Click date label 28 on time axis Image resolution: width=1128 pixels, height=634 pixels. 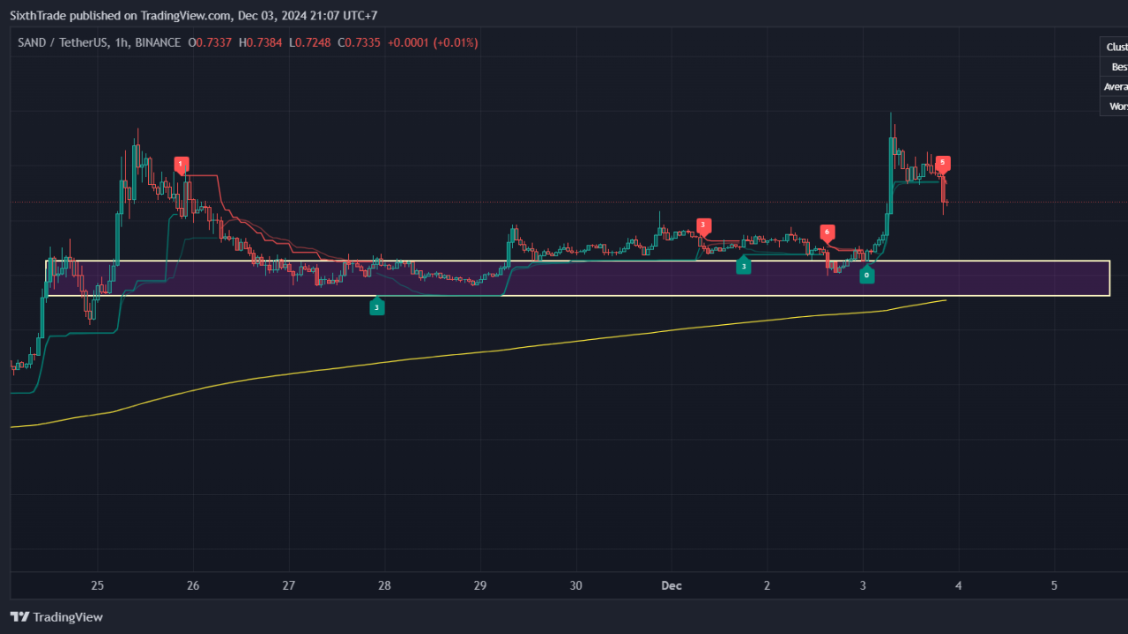point(384,586)
